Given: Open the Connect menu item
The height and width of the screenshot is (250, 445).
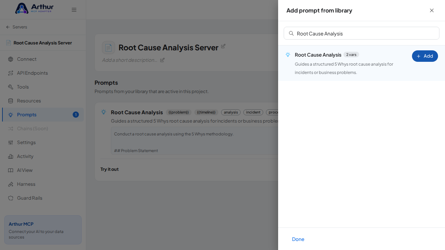Looking at the screenshot, I should click(43, 59).
